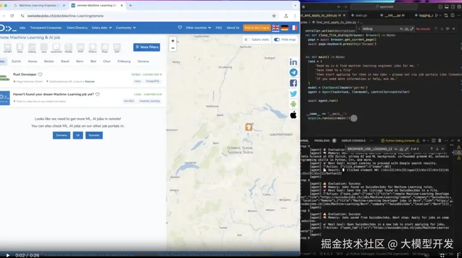Open the run options dropdown arrow
This screenshot has width=462, height=258.
pyautogui.click(x=441, y=15)
